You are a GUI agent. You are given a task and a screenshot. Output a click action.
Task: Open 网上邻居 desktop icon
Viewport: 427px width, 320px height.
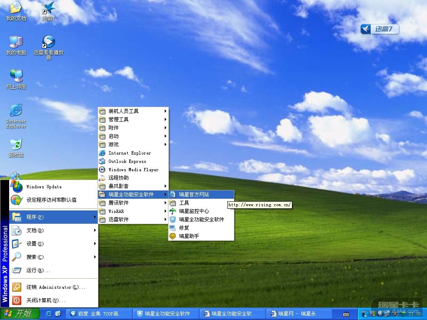coord(16,76)
